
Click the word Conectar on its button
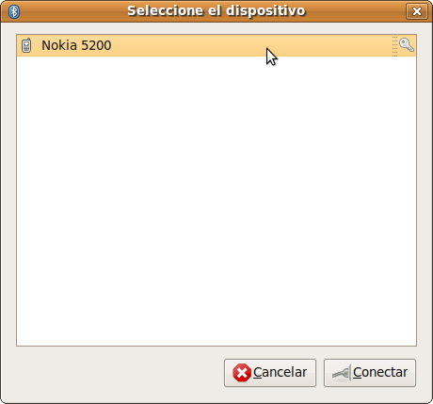380,372
